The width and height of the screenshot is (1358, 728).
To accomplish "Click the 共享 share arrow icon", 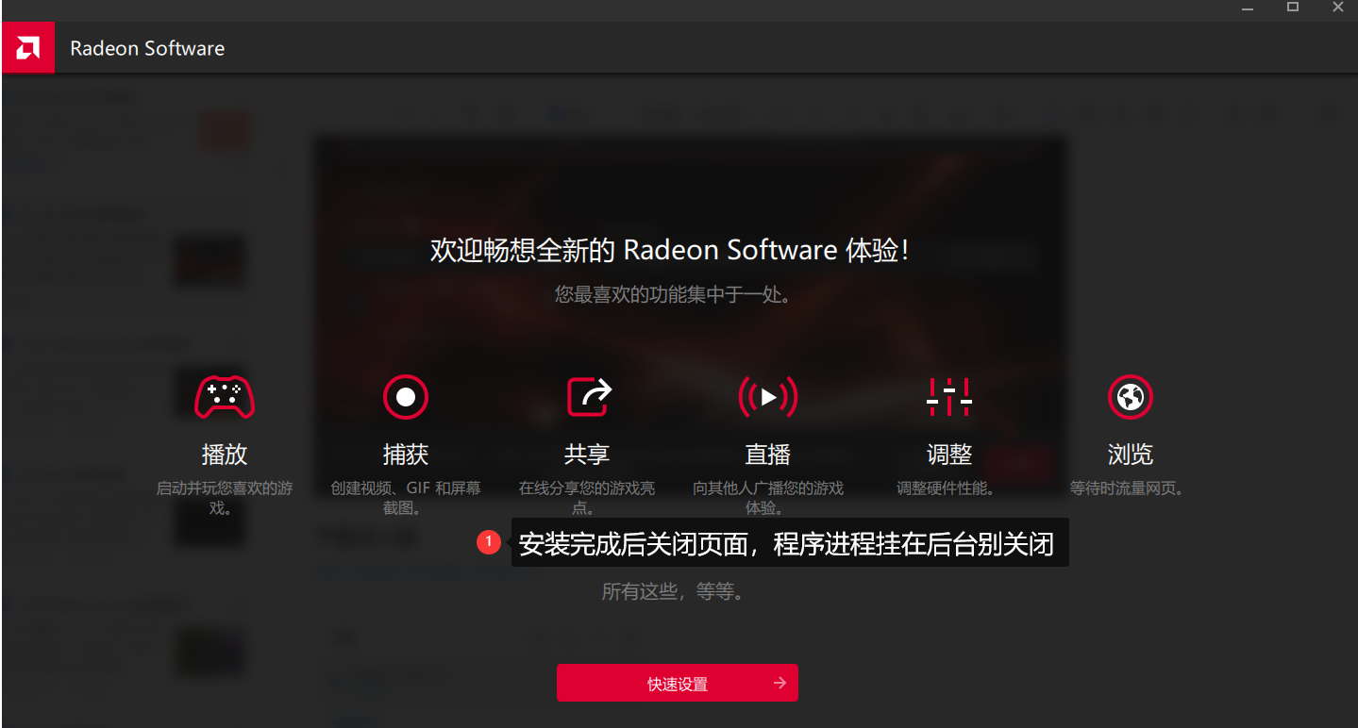I will [589, 397].
